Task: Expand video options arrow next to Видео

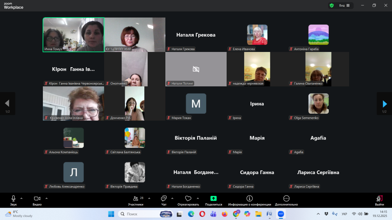Action: pyautogui.click(x=46, y=198)
